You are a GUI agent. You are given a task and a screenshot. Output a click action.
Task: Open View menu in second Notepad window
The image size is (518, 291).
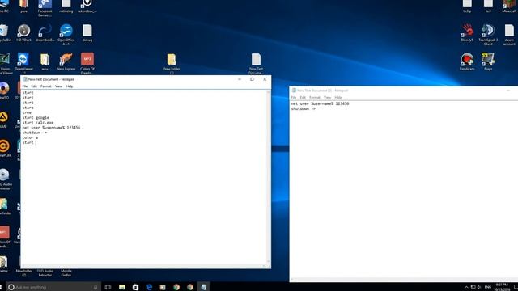(327, 98)
